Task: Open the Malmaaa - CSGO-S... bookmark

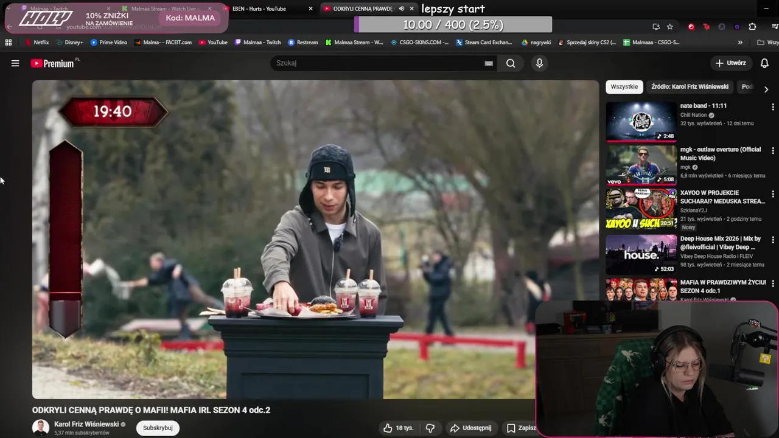Action: pyautogui.click(x=652, y=43)
